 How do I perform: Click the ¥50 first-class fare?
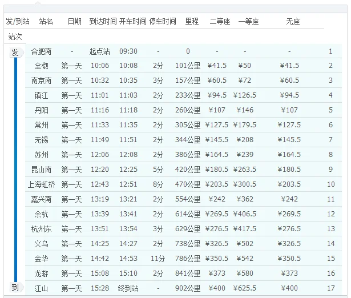[244, 66]
